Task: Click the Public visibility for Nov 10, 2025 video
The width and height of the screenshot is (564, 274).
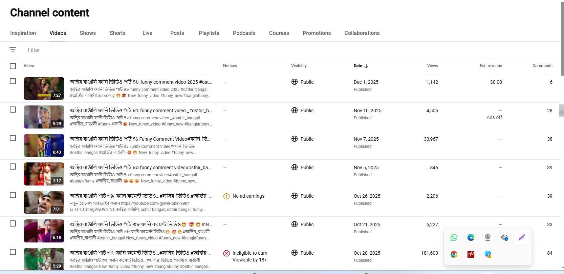Action: coord(307,111)
